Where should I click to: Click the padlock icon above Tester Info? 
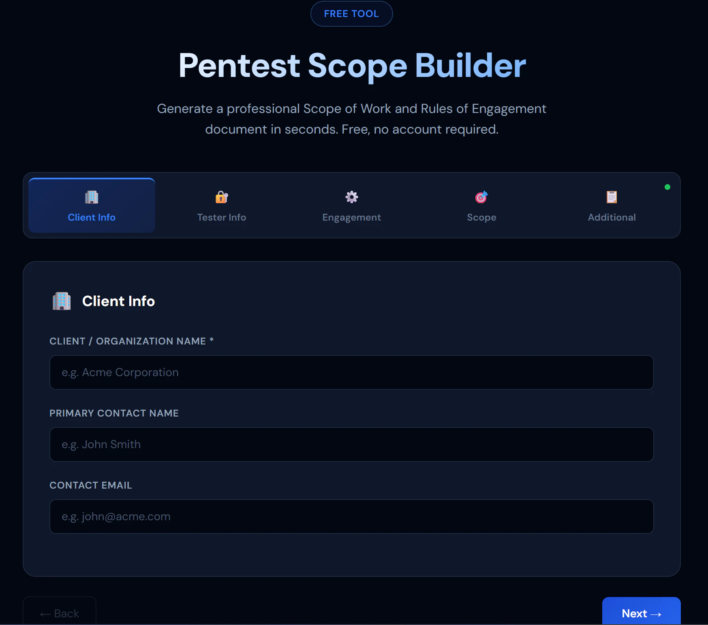click(222, 197)
